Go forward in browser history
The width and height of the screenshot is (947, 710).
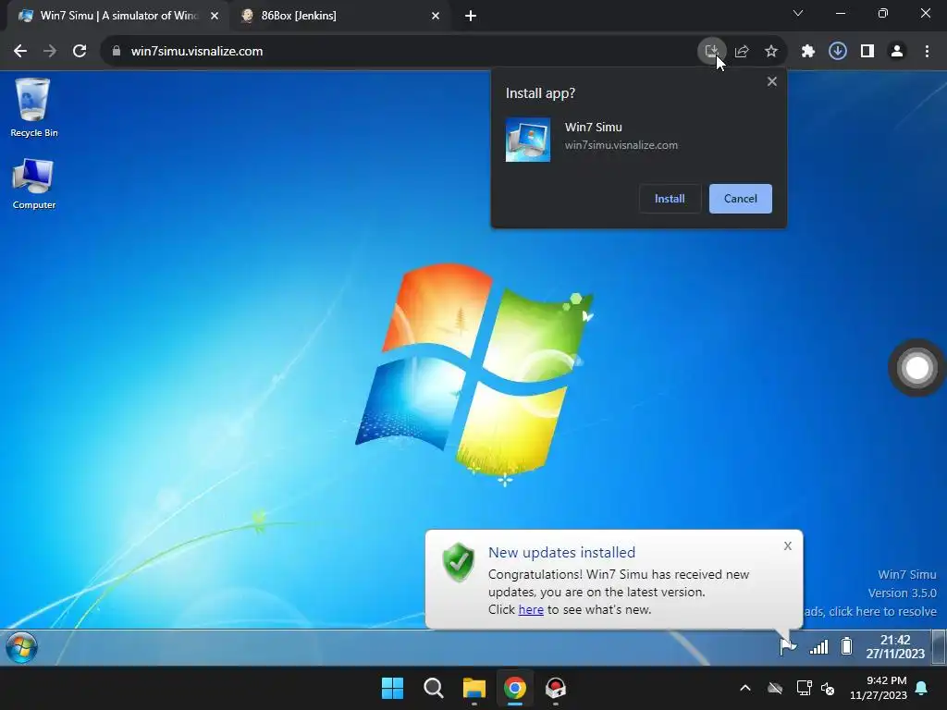click(50, 52)
